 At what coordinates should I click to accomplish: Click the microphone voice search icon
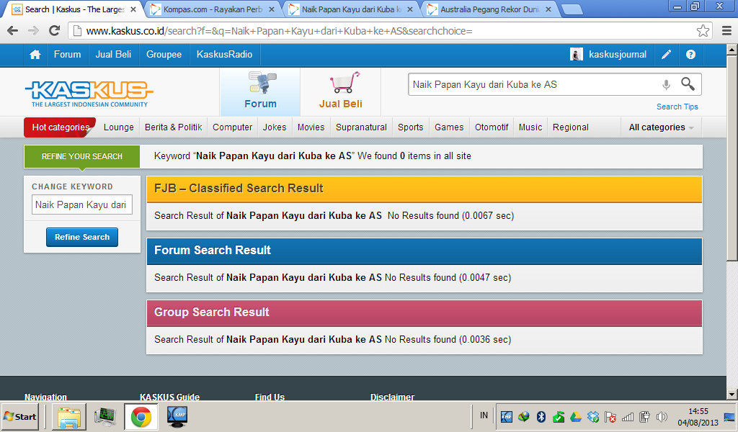coord(666,85)
